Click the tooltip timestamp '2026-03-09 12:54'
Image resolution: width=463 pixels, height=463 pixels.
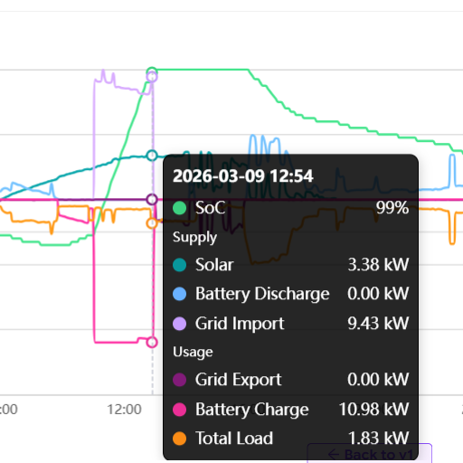tap(243, 176)
